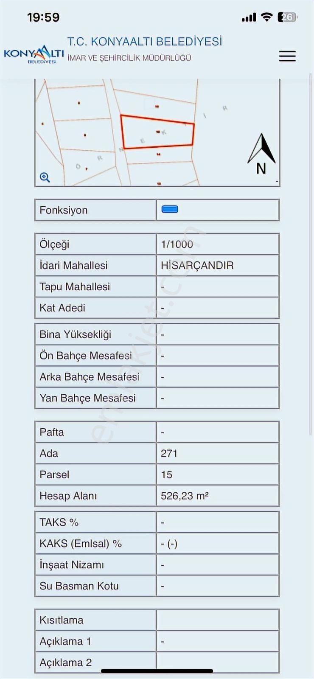Viewport: 314px width, 679px height.
Task: Select the Parsel value 15
Action: click(x=165, y=474)
